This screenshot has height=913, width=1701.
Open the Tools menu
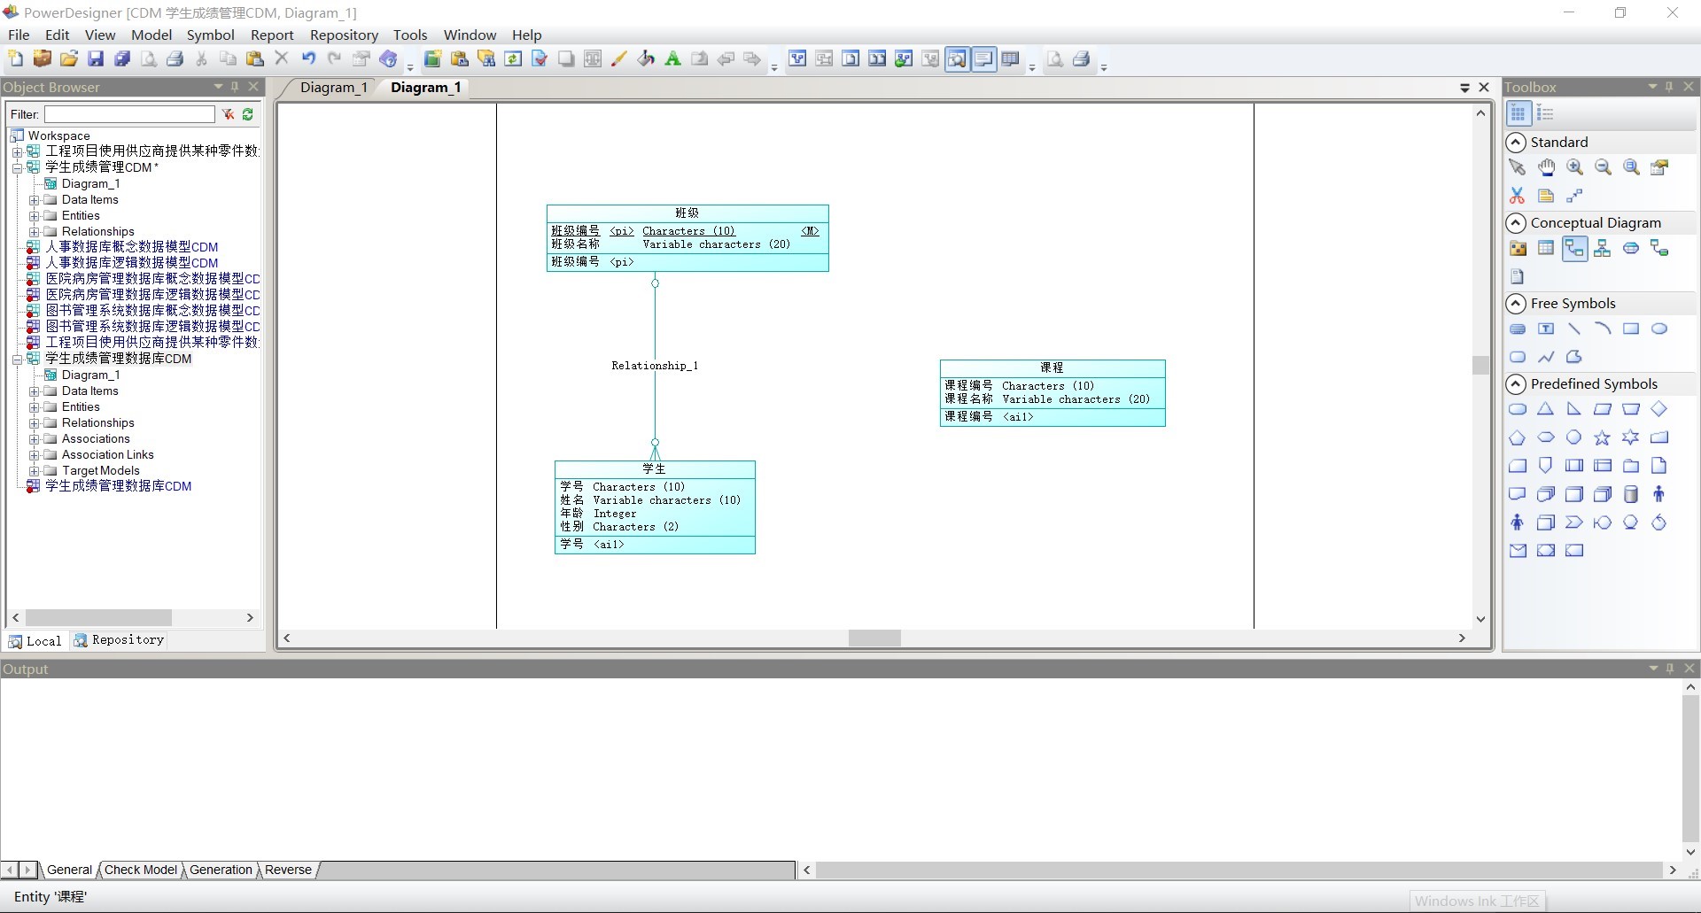tap(410, 35)
